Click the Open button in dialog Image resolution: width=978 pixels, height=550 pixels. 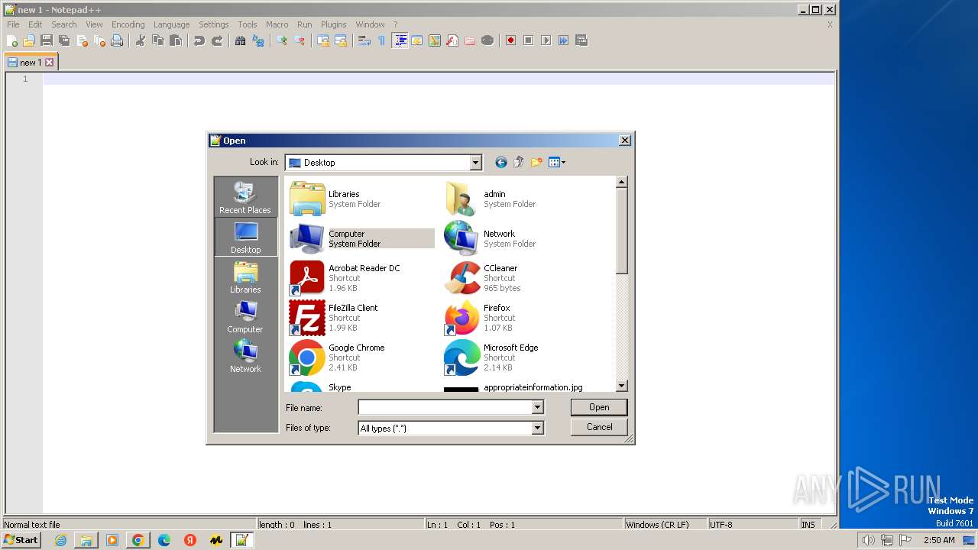pyautogui.click(x=599, y=407)
